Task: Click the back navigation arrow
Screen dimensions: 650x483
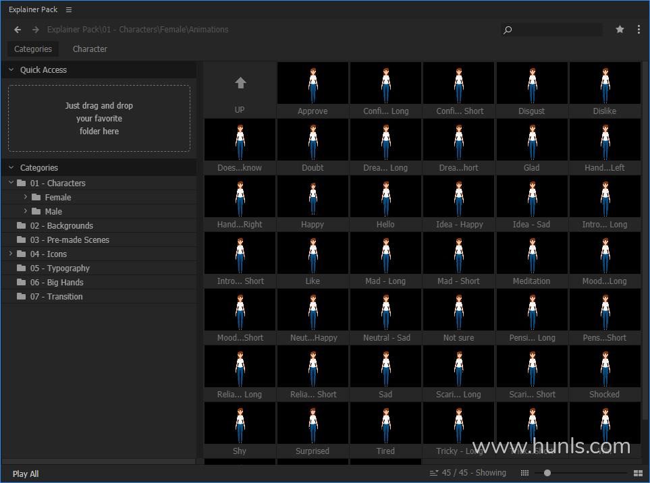Action: pyautogui.click(x=18, y=30)
